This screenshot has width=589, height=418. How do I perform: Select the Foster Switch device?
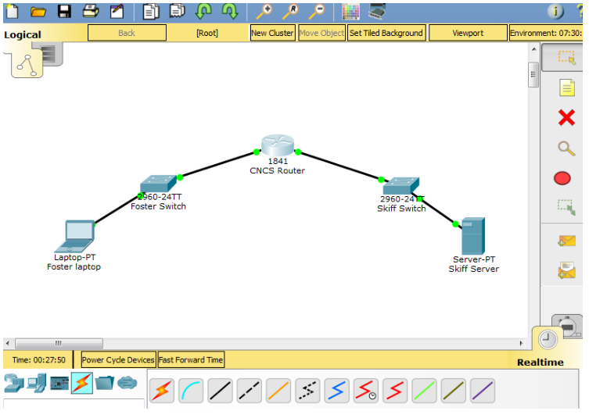[x=159, y=184]
